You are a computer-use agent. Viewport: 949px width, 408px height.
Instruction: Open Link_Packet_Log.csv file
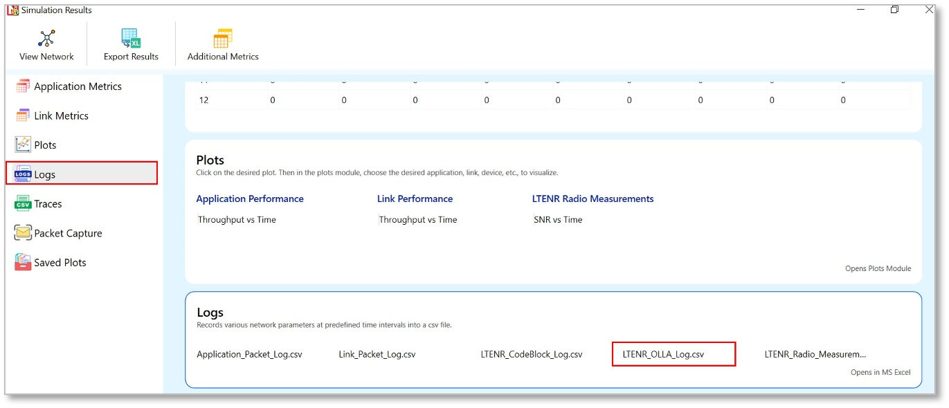377,354
